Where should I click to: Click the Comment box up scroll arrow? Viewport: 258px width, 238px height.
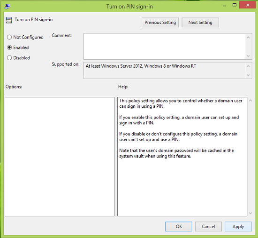click(x=248, y=38)
